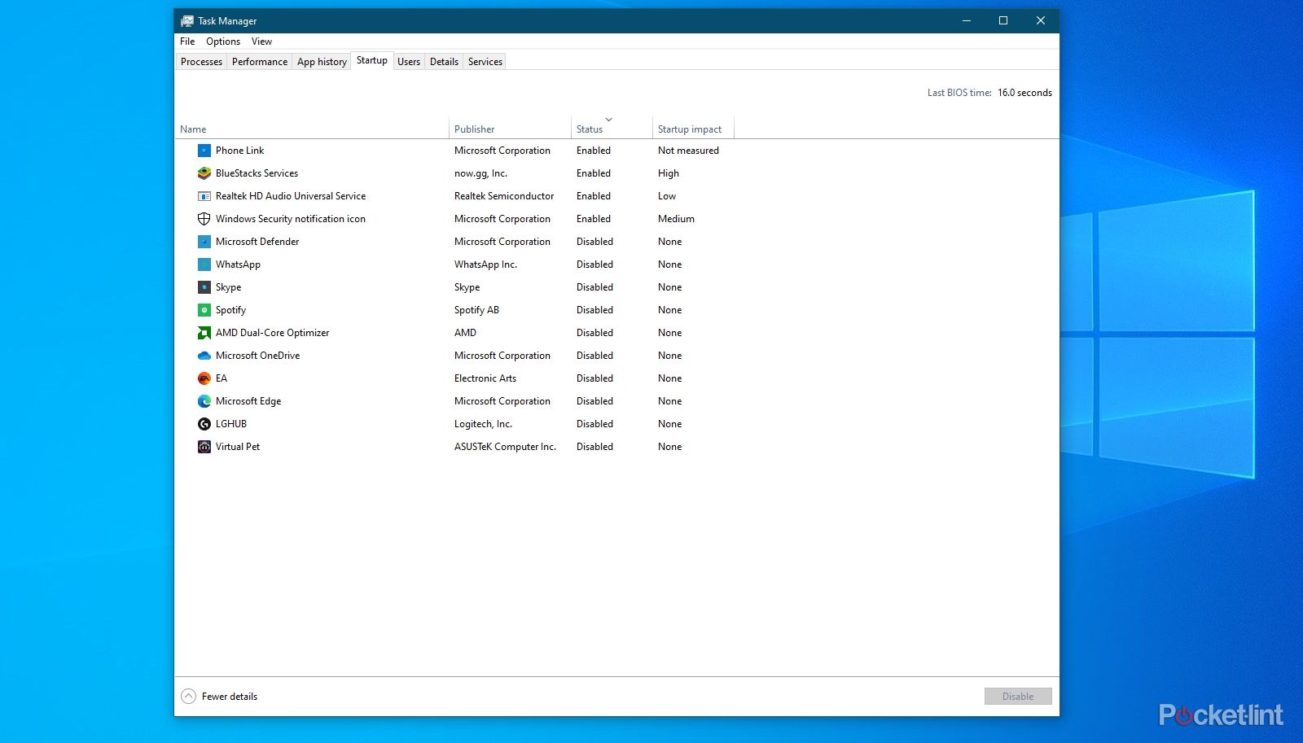Click Disabled status of LGHUB row
1303x743 pixels.
pyautogui.click(x=594, y=424)
